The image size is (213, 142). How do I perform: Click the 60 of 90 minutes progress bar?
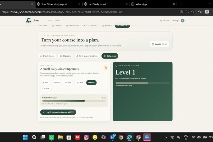tap(74, 101)
